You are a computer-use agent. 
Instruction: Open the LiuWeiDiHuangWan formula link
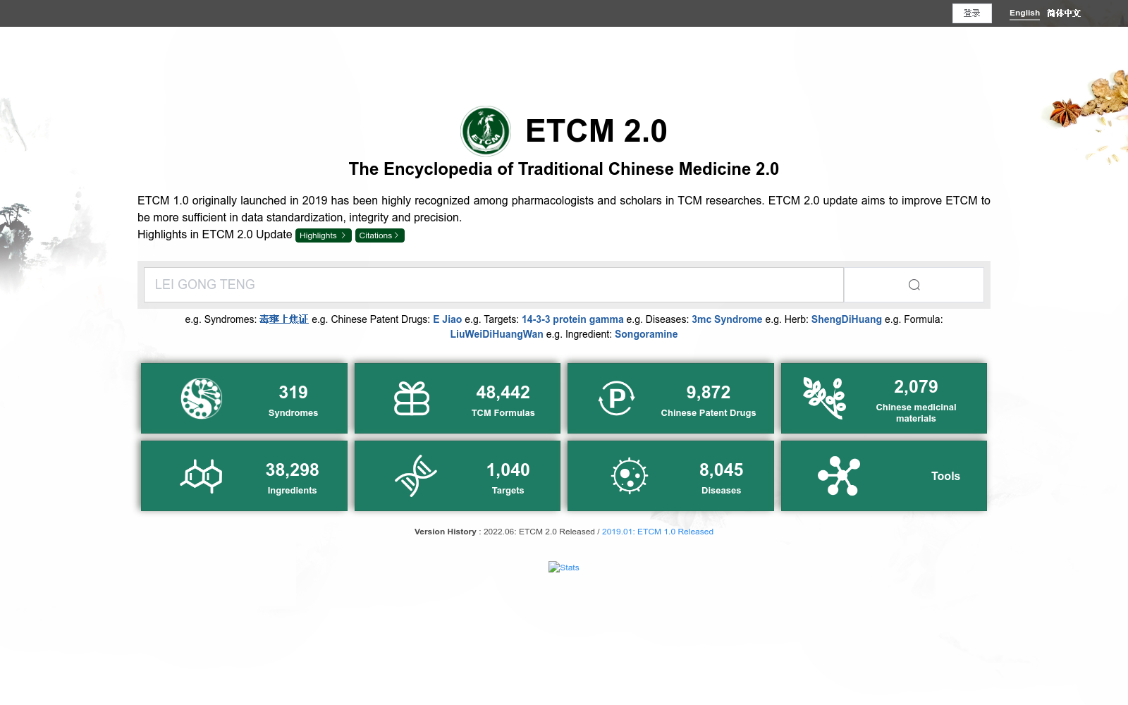(x=497, y=334)
